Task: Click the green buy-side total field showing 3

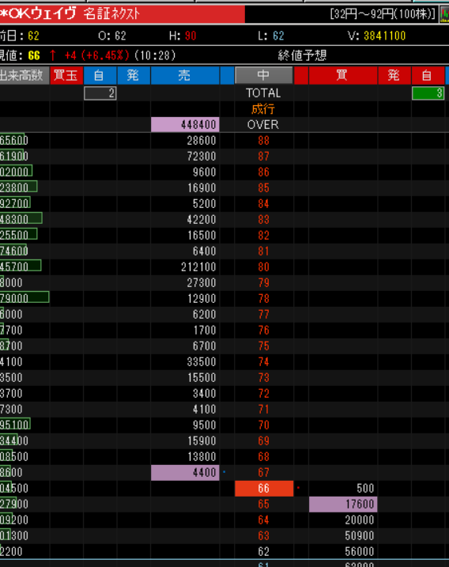Action: point(428,93)
